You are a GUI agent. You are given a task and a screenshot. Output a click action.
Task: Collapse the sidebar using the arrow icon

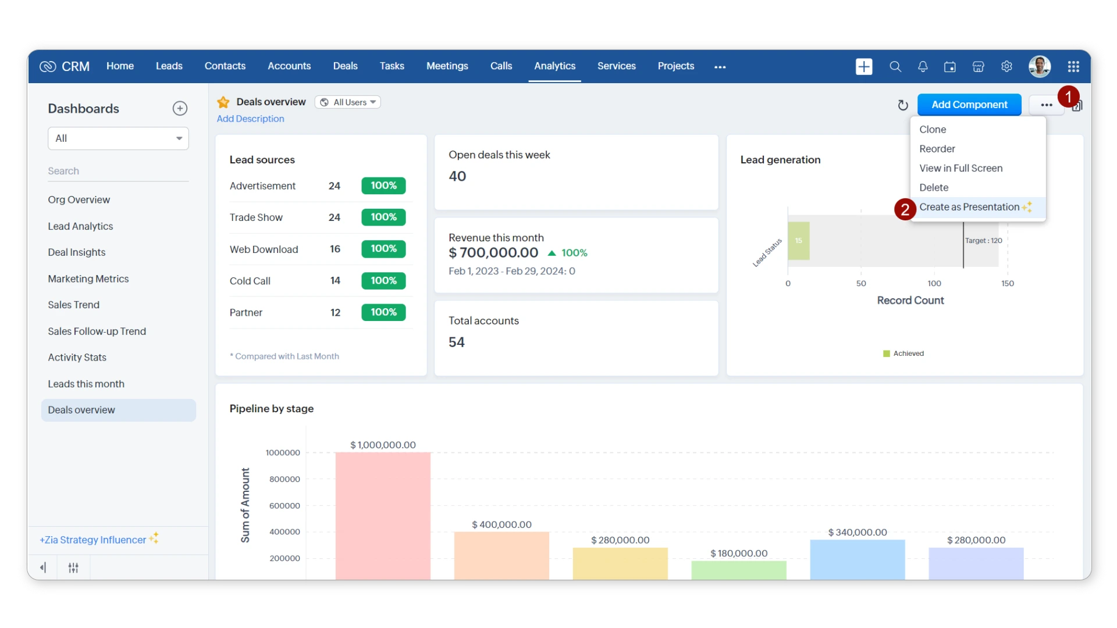point(43,567)
